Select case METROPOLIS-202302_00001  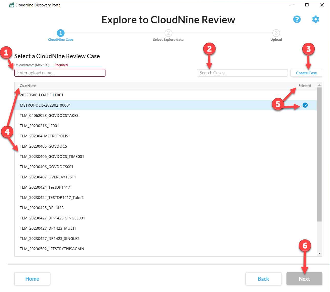click(x=166, y=105)
